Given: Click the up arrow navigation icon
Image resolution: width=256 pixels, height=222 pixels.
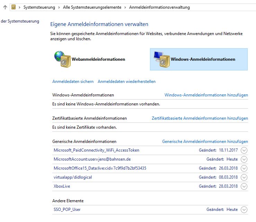Looking at the screenshot, I should pyautogui.click(x=5, y=7).
